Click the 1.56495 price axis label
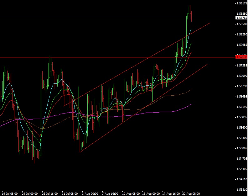 [242, 97]
